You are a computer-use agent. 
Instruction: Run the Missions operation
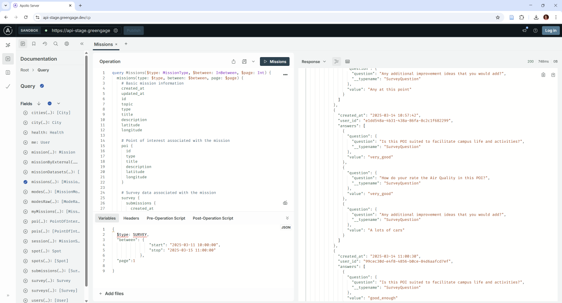point(274,61)
